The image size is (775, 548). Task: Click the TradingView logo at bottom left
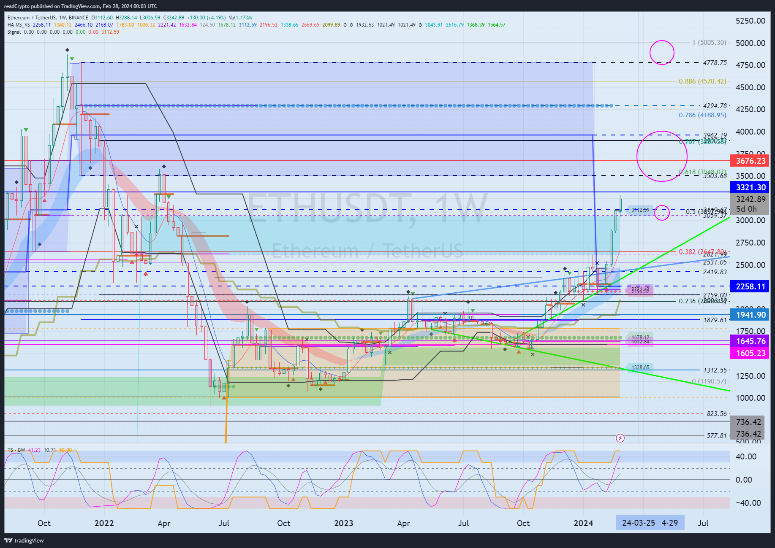(x=24, y=540)
